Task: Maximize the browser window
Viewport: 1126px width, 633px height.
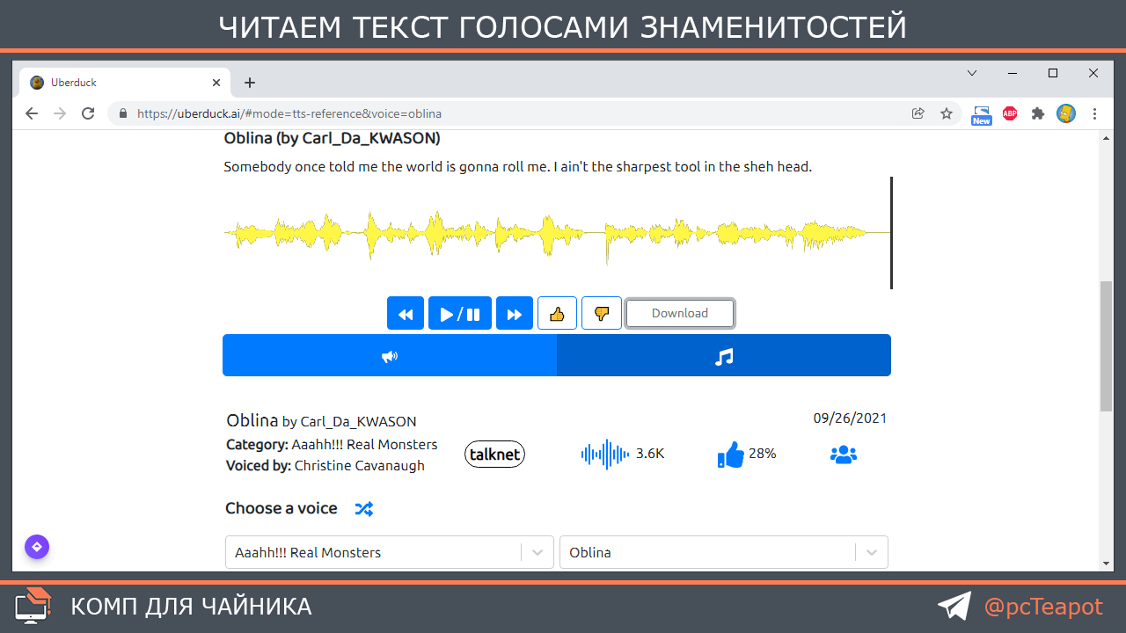Action: [x=1053, y=73]
